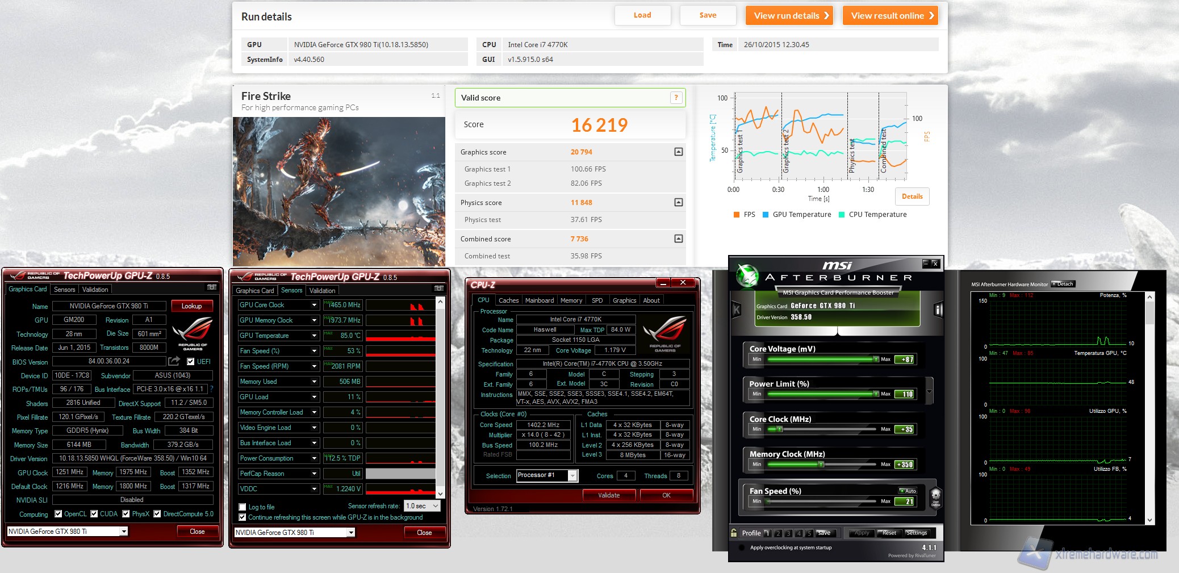Viewport: 1179px width, 573px height.
Task: Open the CPU-Z Processor selection dropdown
Action: click(572, 475)
